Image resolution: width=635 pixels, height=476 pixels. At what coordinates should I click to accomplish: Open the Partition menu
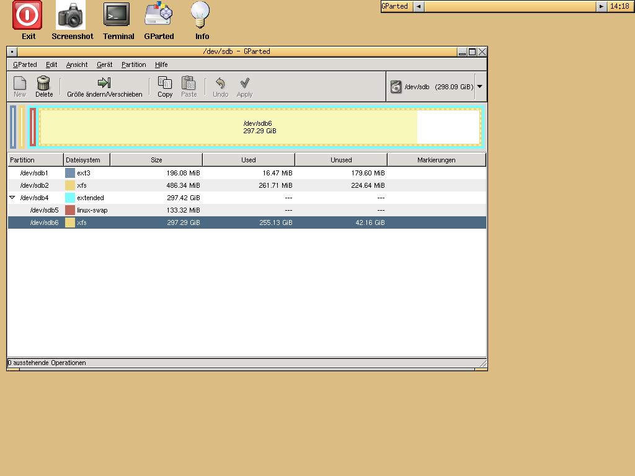[x=133, y=64]
